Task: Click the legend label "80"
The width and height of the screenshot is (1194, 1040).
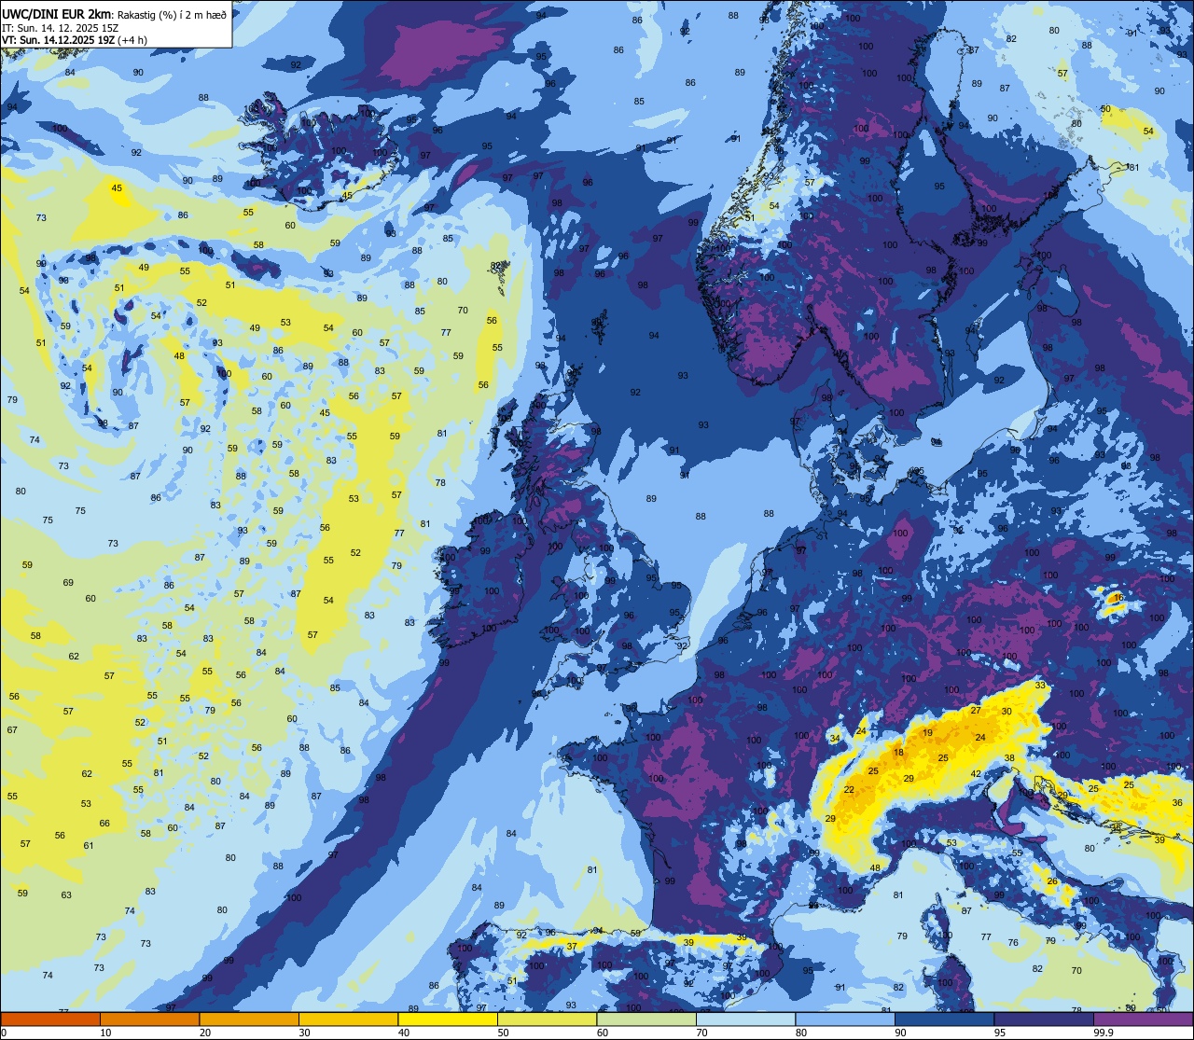Action: [x=801, y=1033]
